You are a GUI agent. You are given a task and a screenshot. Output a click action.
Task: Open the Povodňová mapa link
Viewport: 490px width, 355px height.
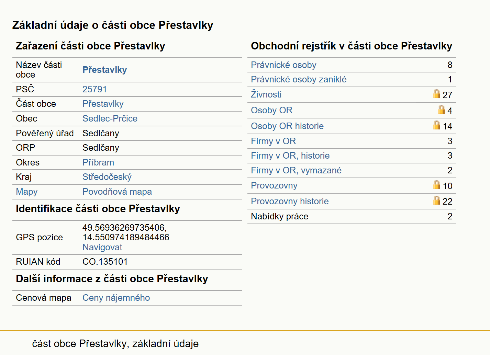click(x=117, y=192)
